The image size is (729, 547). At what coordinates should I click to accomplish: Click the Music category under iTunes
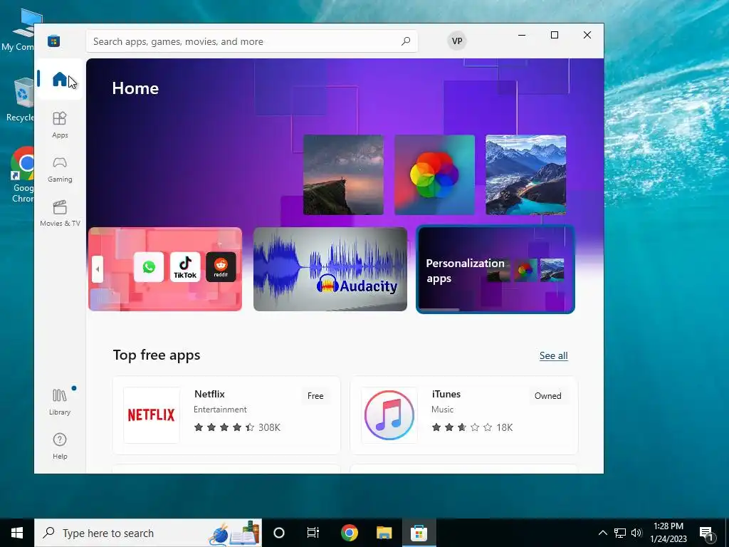[x=442, y=410]
